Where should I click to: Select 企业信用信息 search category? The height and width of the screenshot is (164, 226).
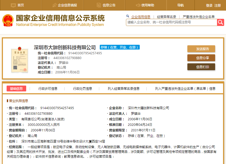click(141, 17)
